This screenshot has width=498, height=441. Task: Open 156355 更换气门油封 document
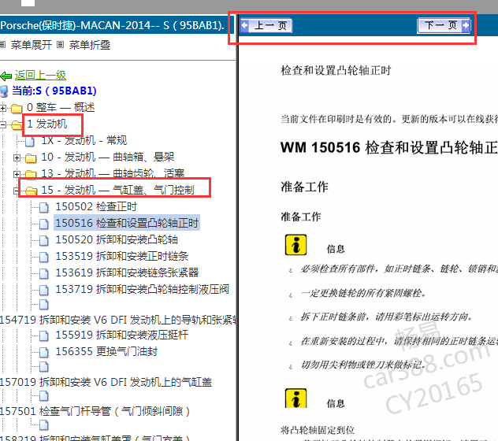click(106, 351)
